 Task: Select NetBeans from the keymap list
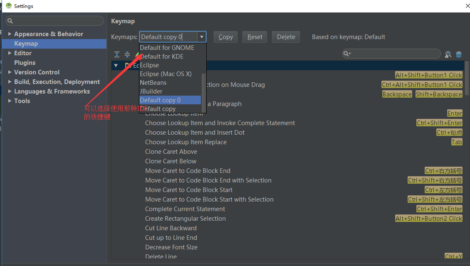pyautogui.click(x=153, y=82)
